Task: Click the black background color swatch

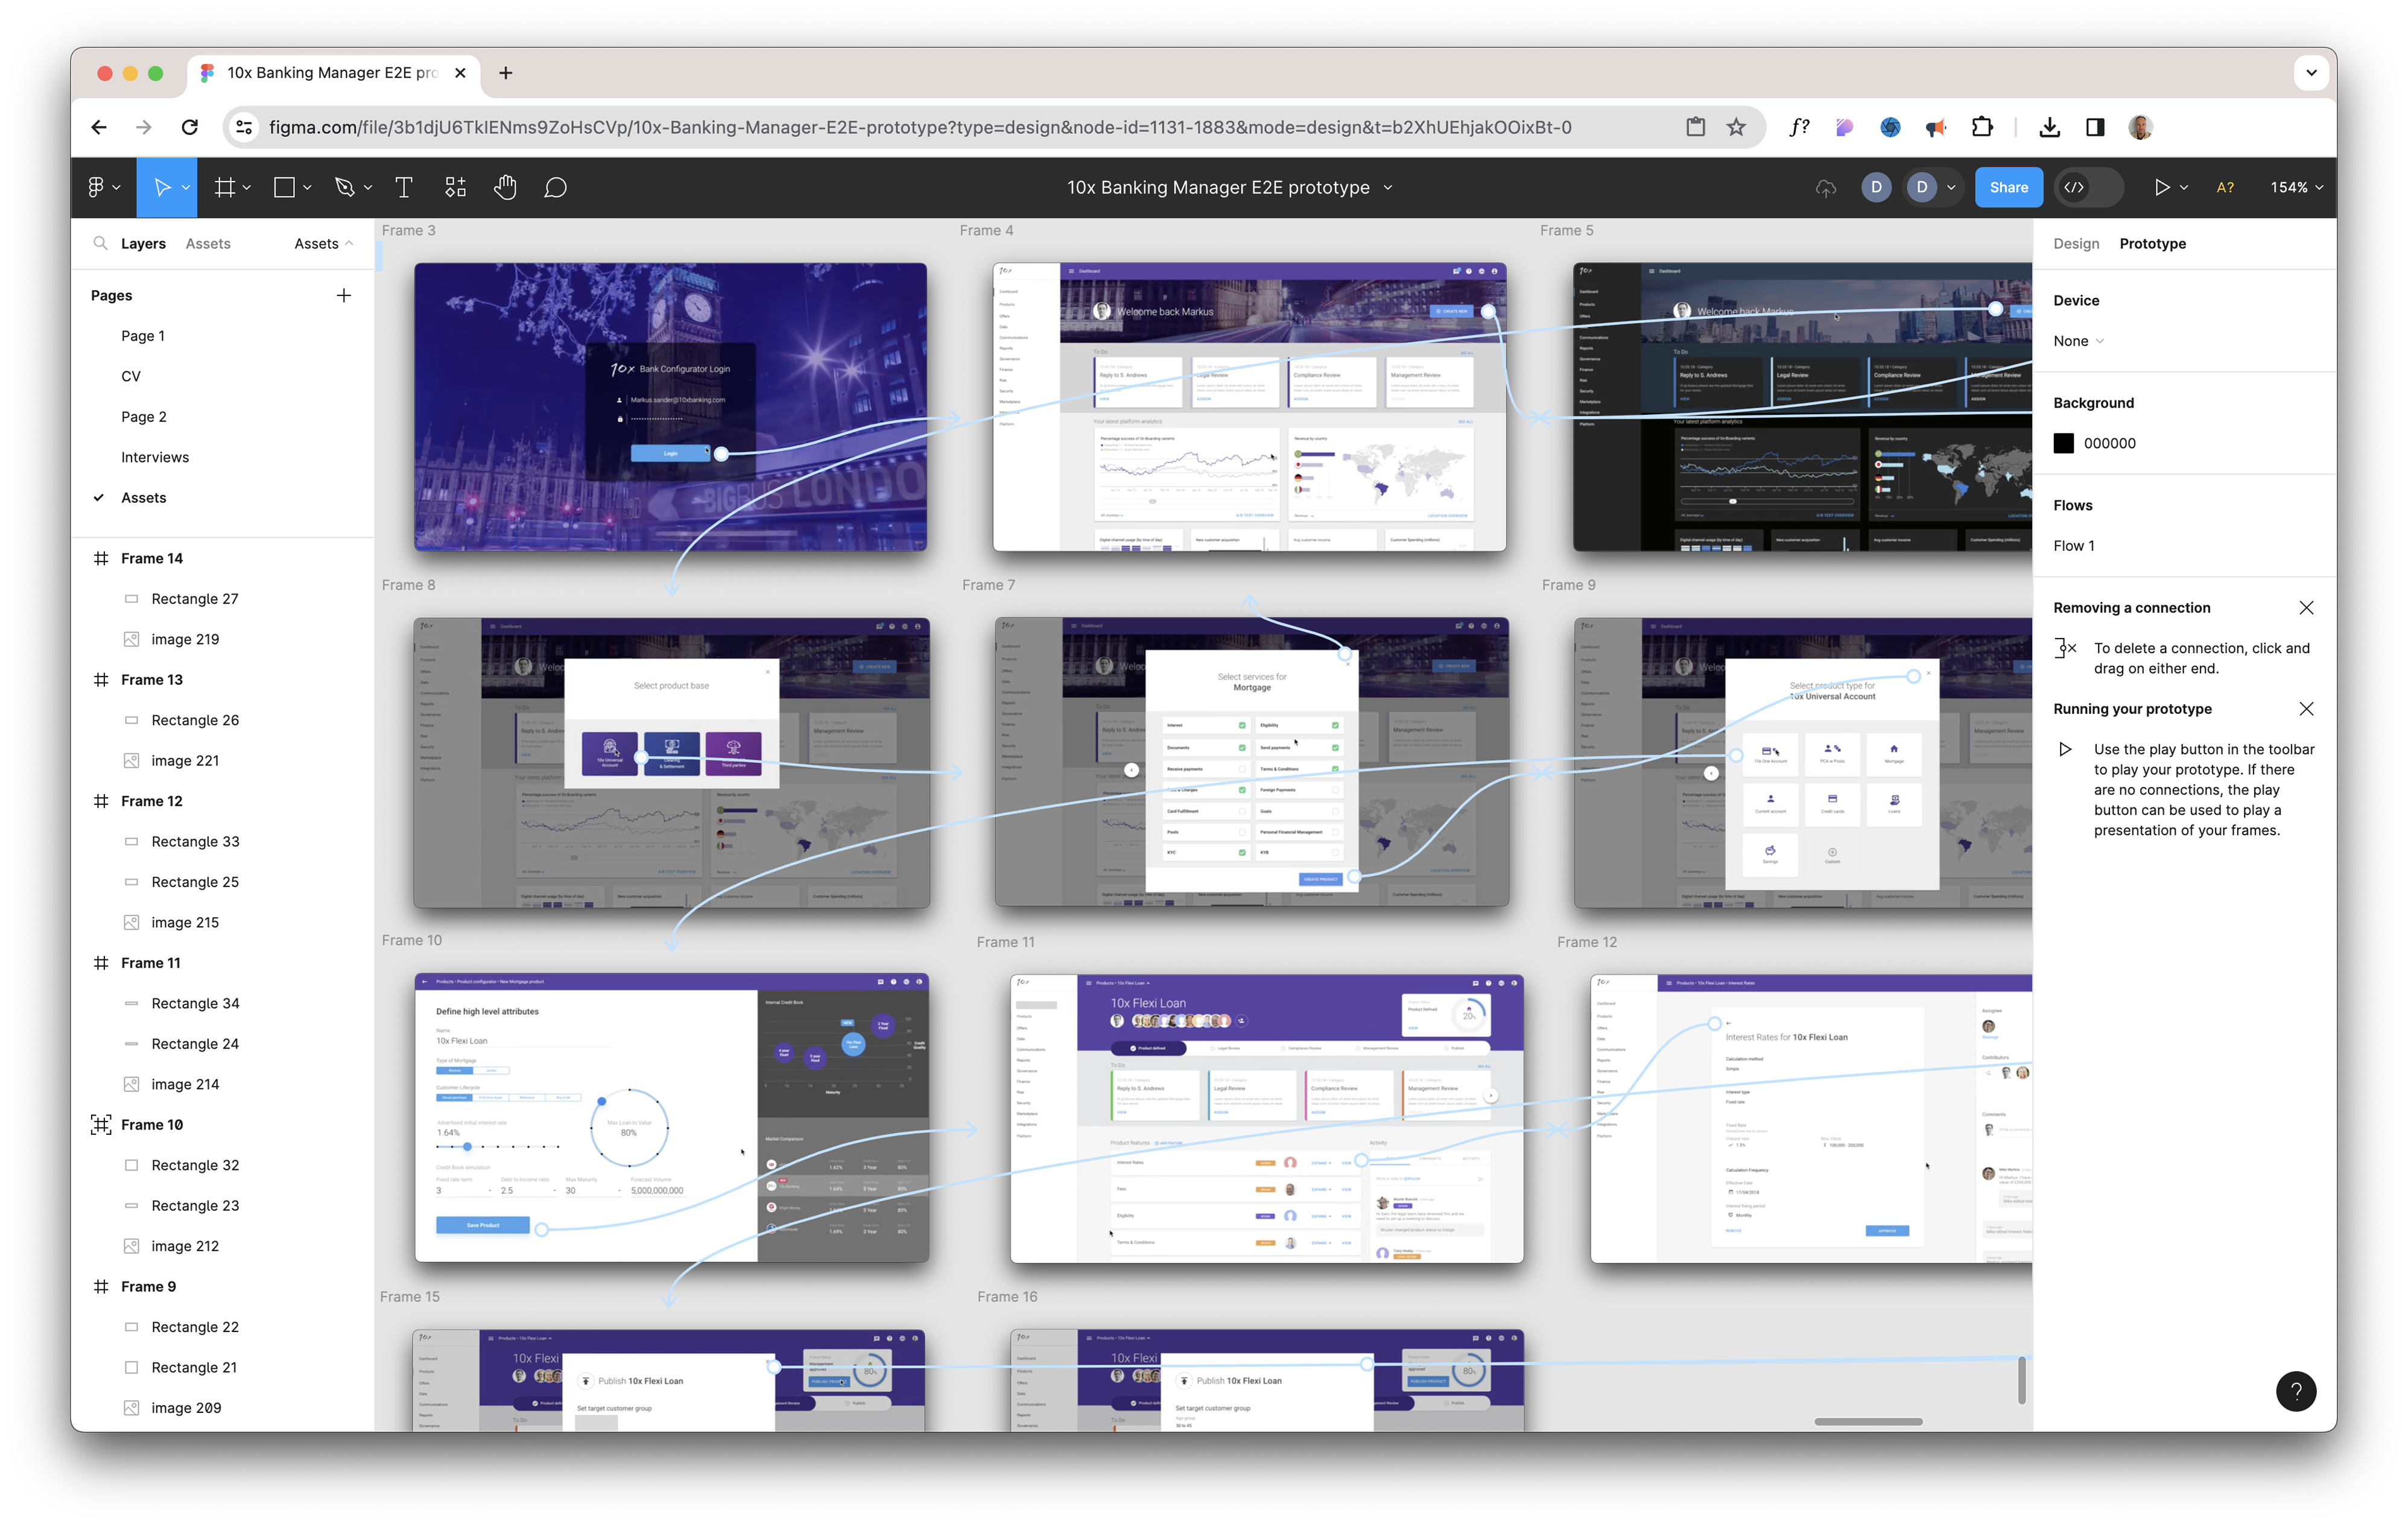Action: 2063,443
